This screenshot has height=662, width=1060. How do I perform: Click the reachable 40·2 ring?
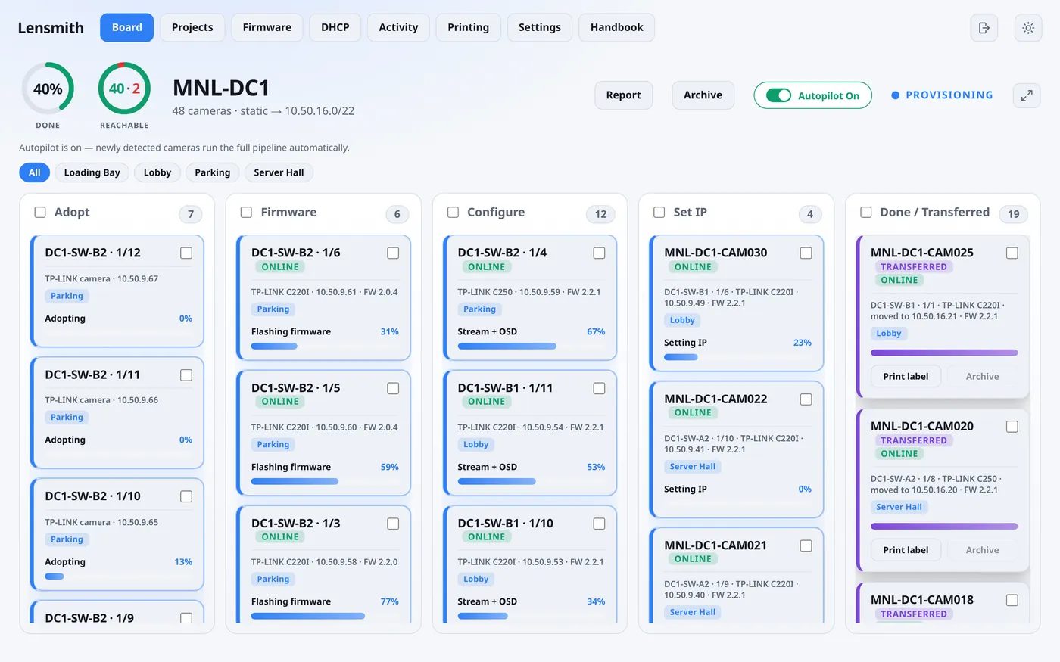(x=124, y=89)
